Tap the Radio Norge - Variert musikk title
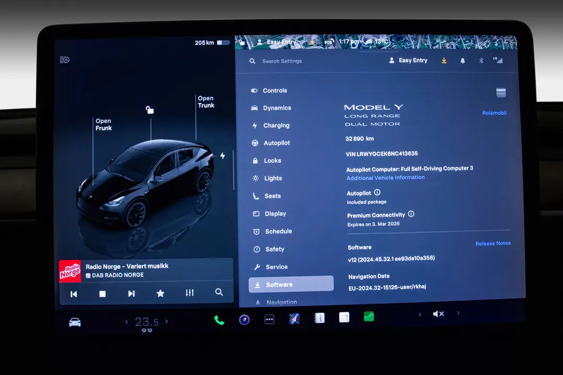Screen dimensions: 563x375 pyautogui.click(x=127, y=266)
